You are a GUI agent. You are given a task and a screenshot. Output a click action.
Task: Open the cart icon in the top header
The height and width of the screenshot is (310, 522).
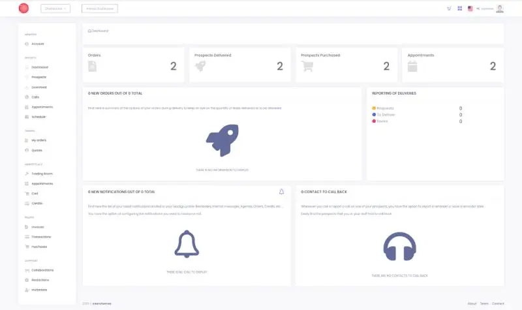(449, 8)
